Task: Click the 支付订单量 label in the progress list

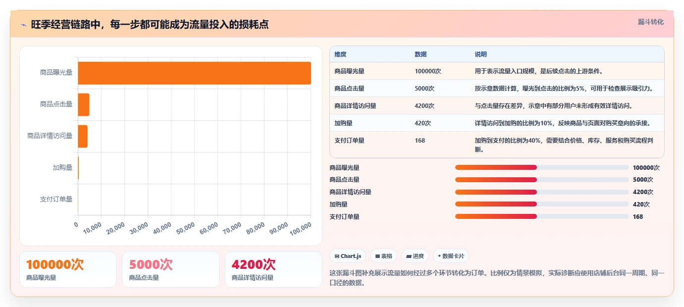Action: click(344, 216)
